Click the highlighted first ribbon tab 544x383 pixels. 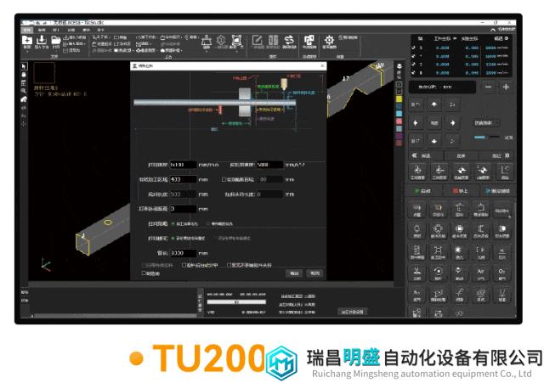27,30
